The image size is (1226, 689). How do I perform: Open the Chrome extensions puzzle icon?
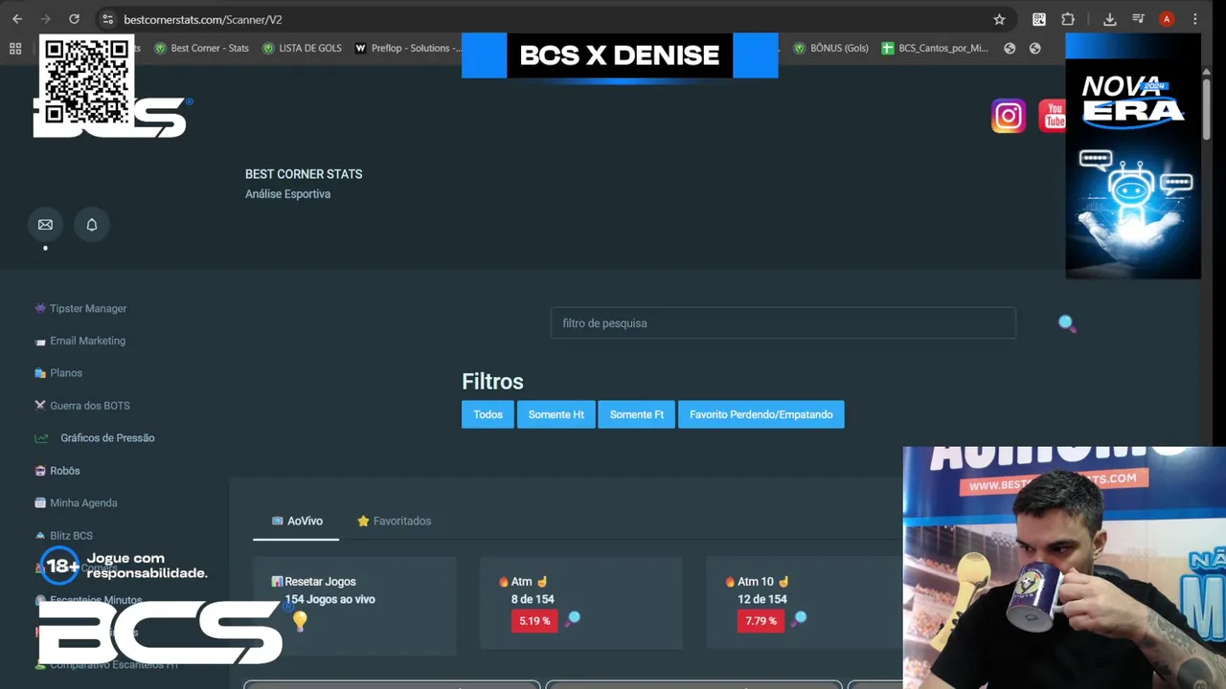pyautogui.click(x=1068, y=19)
